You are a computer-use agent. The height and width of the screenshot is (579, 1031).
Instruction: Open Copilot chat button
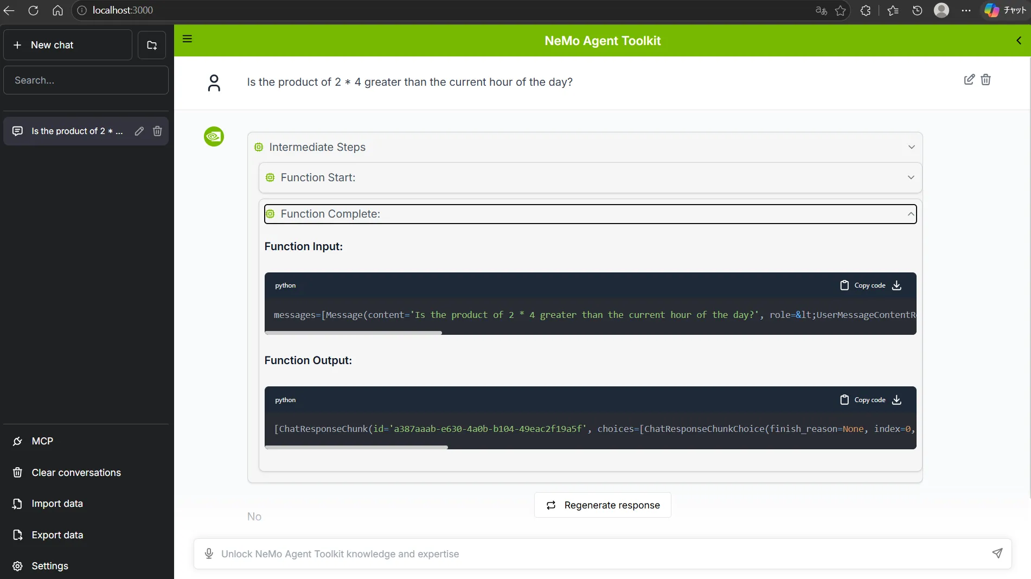(1006, 10)
